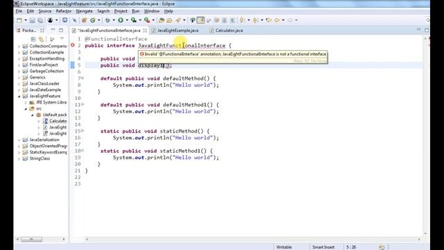This screenshot has width=444, height=250.
Task: Expand the JRE System Library node
Action: 26,103
